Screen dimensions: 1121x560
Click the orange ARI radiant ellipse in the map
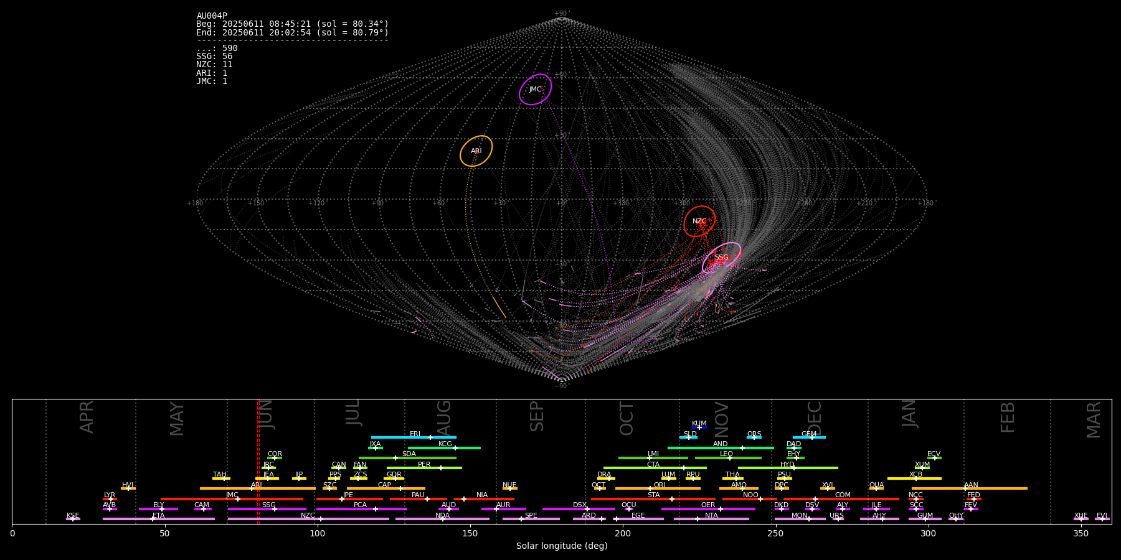pos(476,151)
